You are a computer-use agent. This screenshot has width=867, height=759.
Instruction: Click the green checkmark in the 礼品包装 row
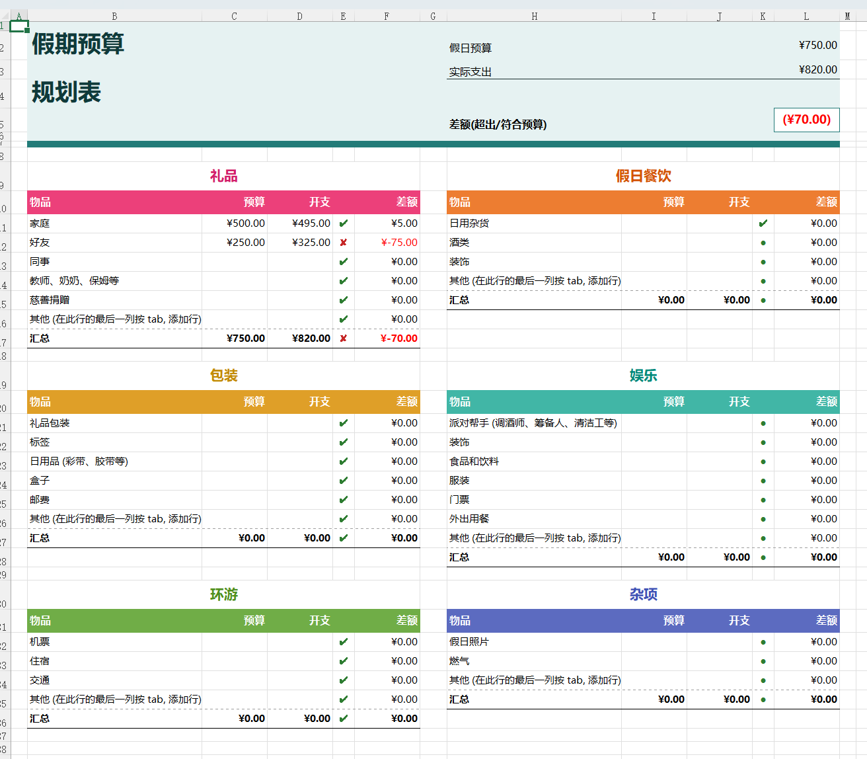point(343,423)
